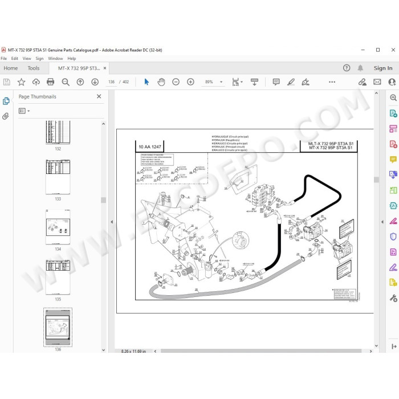Print the document with the printer icon

[51, 82]
